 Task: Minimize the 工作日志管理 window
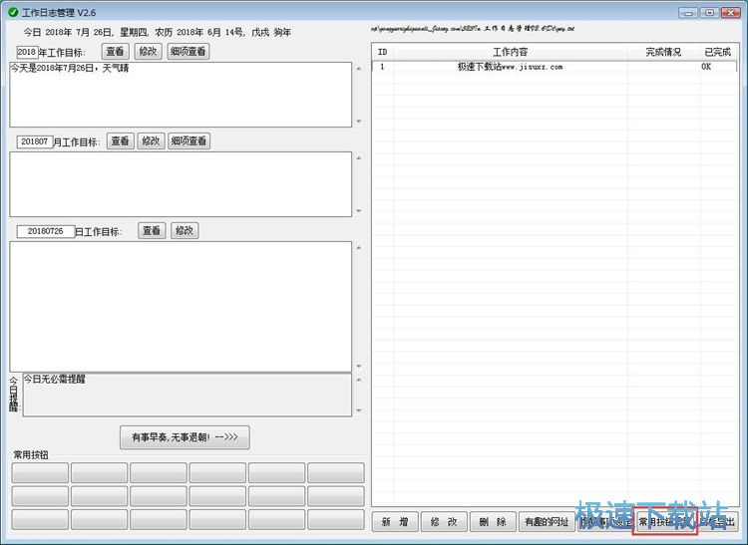click(x=688, y=13)
